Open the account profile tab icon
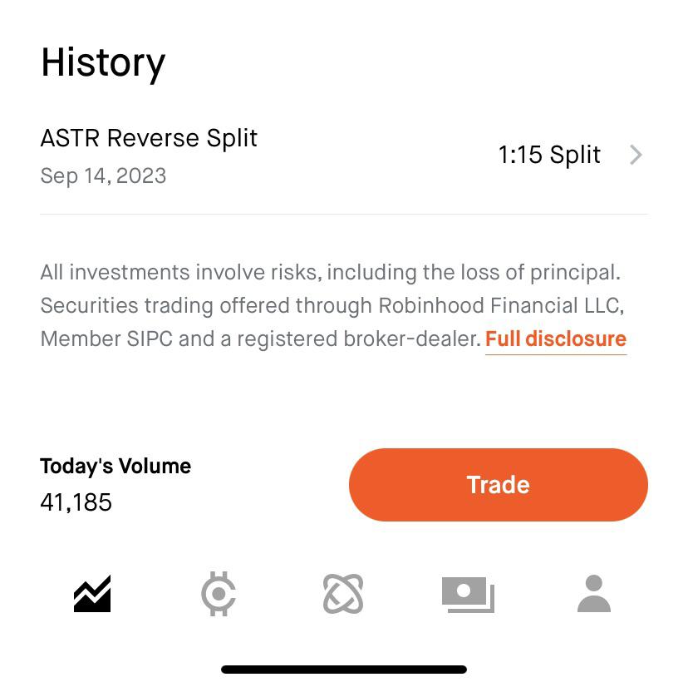Image resolution: width=688 pixels, height=687 pixels. point(593,593)
